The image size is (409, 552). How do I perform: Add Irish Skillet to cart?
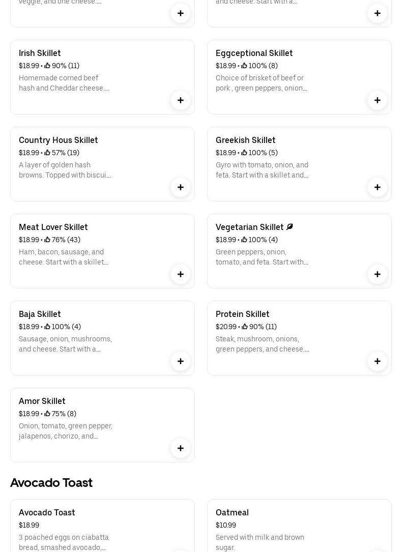[181, 100]
